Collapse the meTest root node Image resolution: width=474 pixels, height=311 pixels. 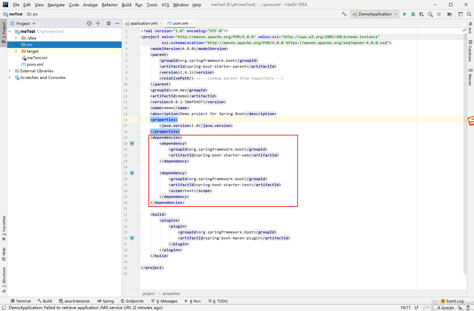(10, 32)
